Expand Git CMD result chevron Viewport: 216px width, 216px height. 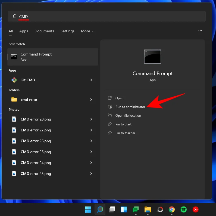pyautogui.click(x=91, y=80)
